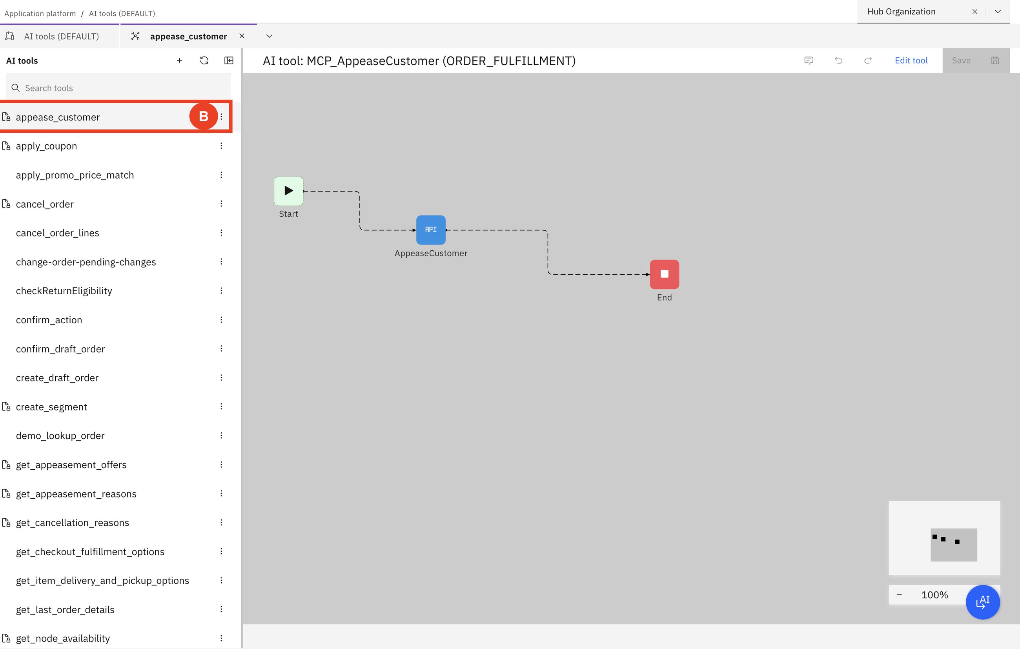Open get_cancellation_reasons tool
This screenshot has width=1020, height=649.
click(73, 523)
